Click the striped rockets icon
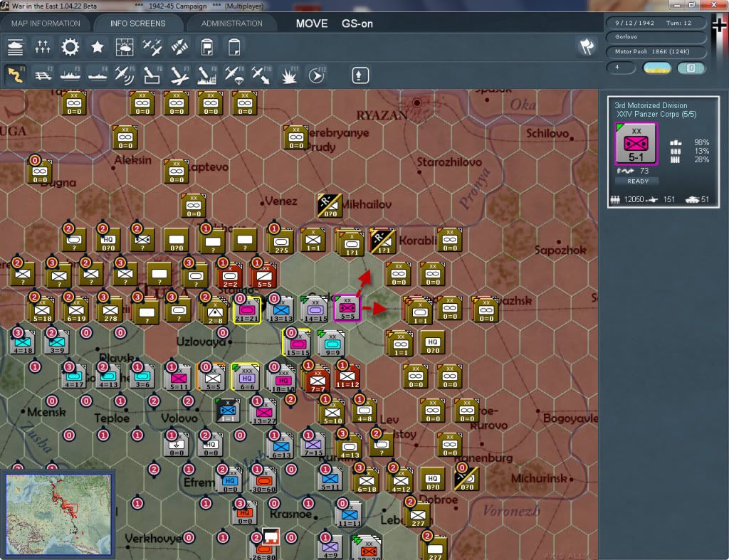 pyautogui.click(x=179, y=47)
